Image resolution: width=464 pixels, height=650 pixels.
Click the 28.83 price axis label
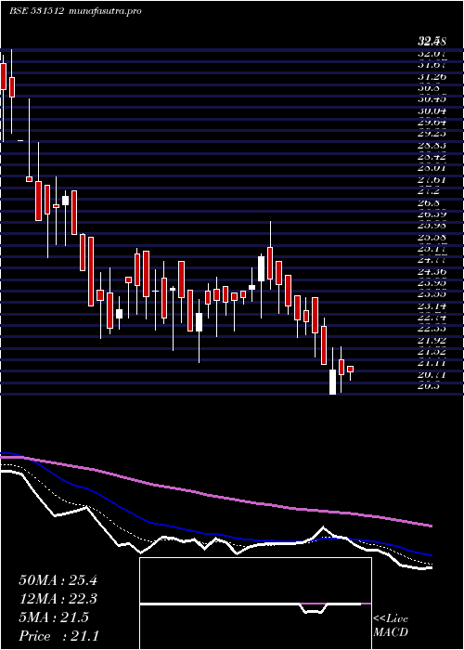click(x=432, y=146)
